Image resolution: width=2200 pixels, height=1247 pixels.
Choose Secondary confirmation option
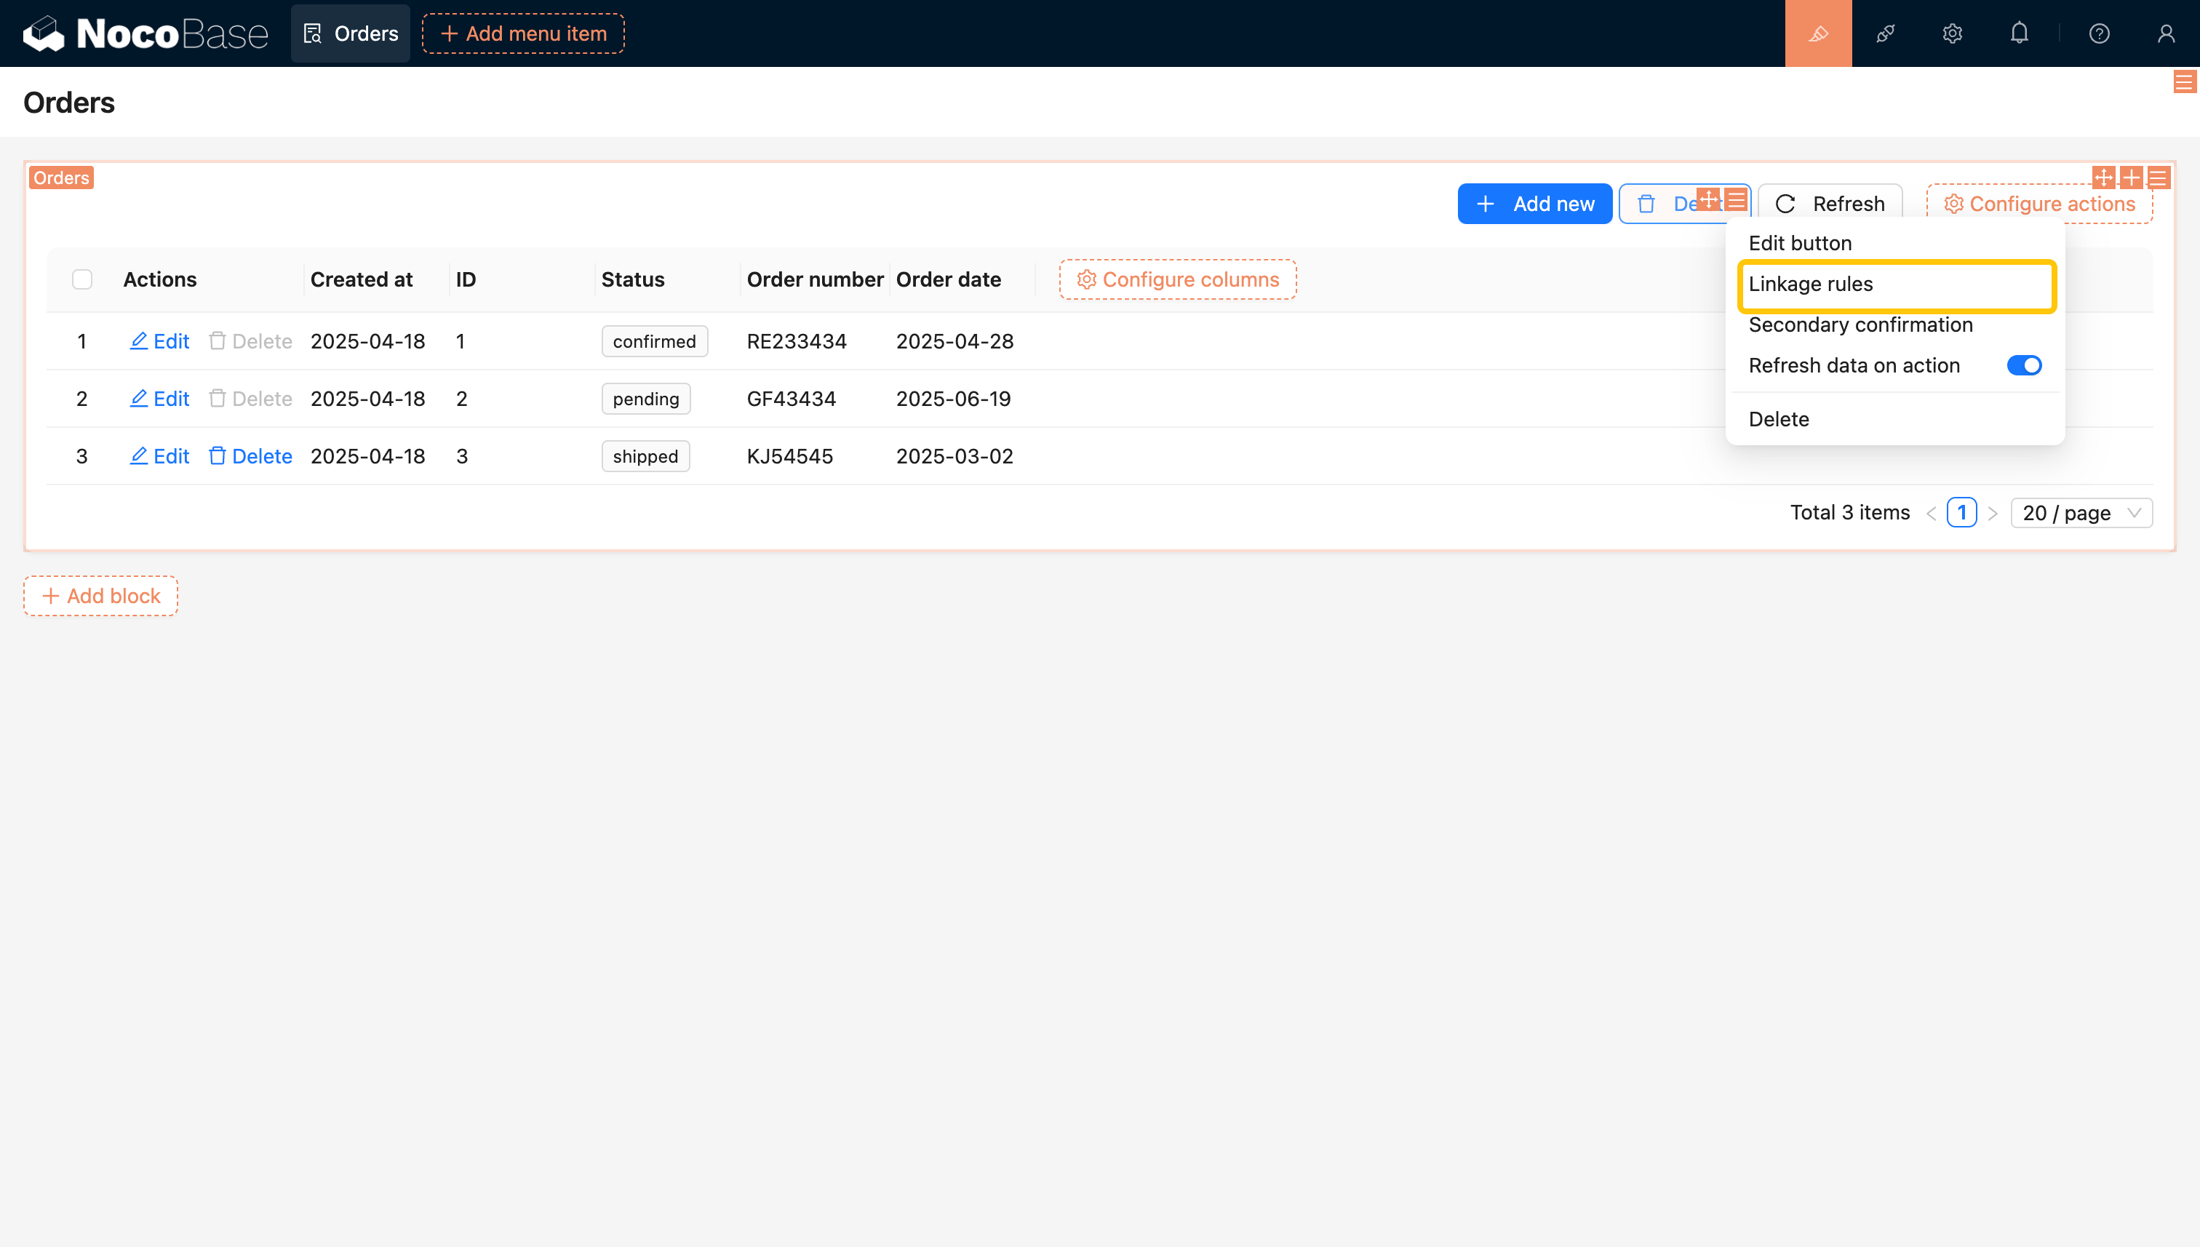[1860, 325]
